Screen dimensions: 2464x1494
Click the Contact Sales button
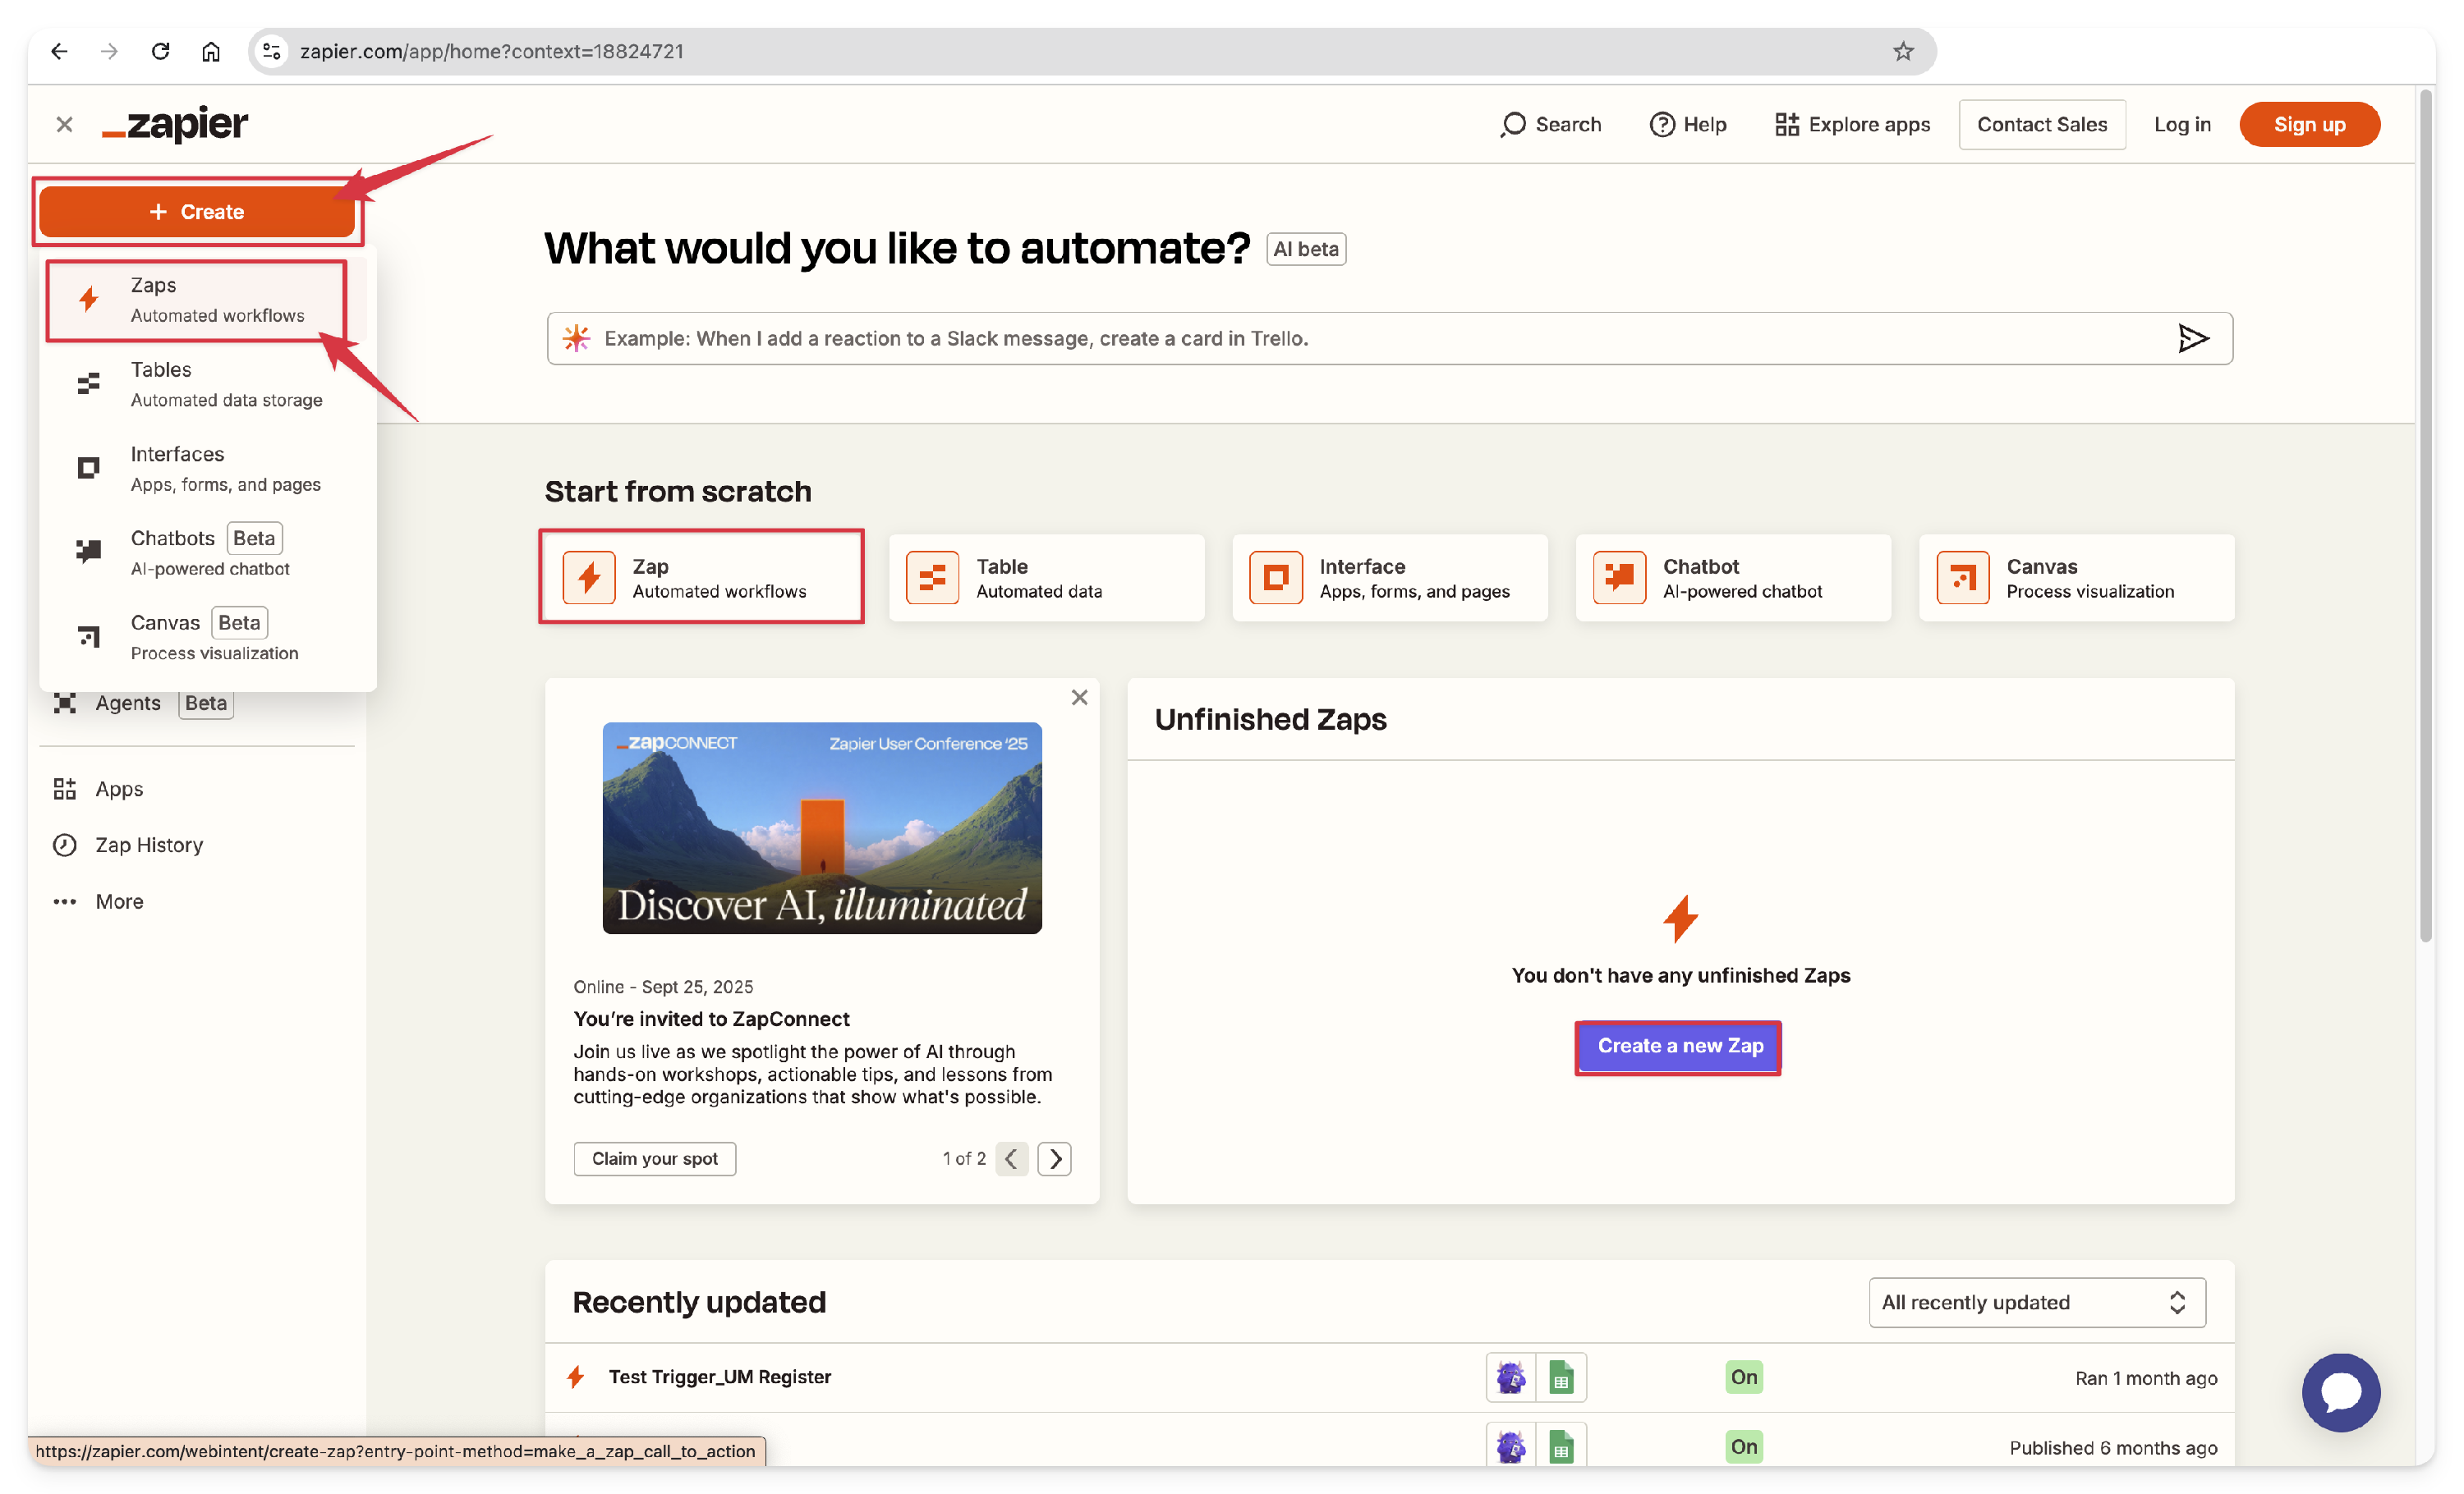coord(2041,124)
